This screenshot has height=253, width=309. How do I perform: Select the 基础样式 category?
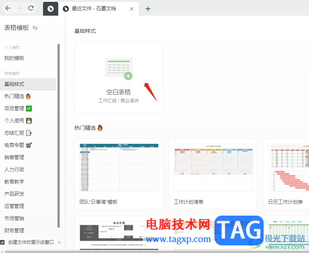pos(28,84)
